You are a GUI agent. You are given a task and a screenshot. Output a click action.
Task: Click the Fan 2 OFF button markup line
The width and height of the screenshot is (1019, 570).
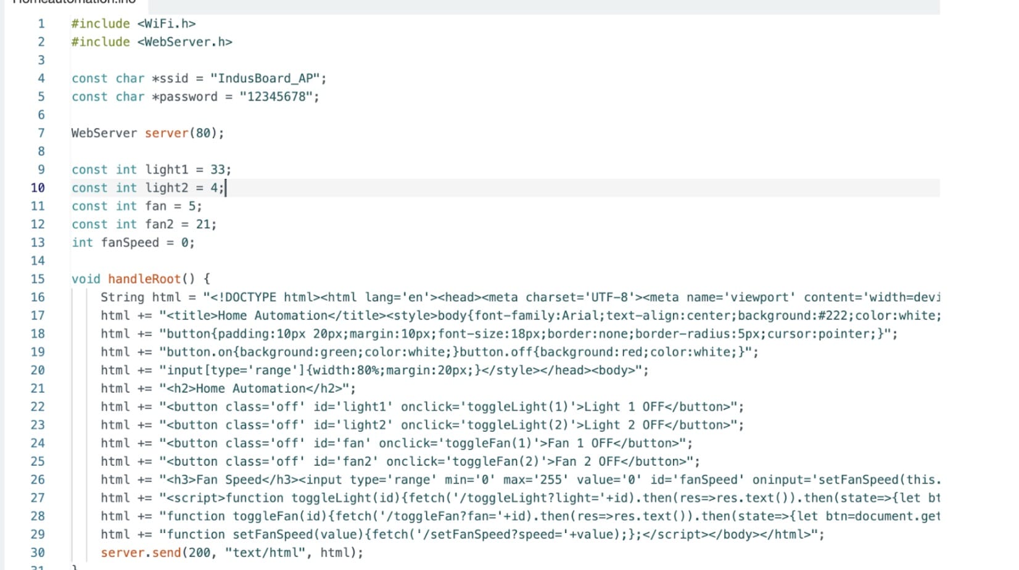pyautogui.click(x=400, y=461)
